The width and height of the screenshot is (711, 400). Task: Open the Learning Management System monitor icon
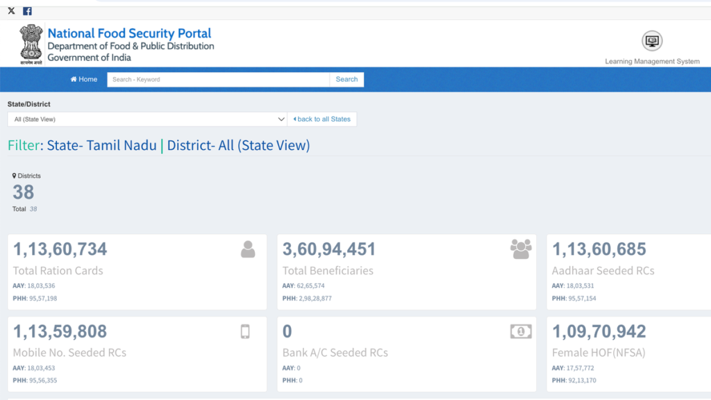point(652,41)
